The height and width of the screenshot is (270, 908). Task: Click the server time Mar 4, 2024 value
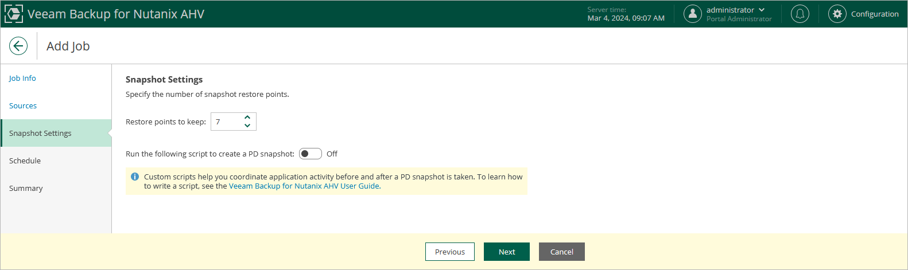pyautogui.click(x=626, y=18)
